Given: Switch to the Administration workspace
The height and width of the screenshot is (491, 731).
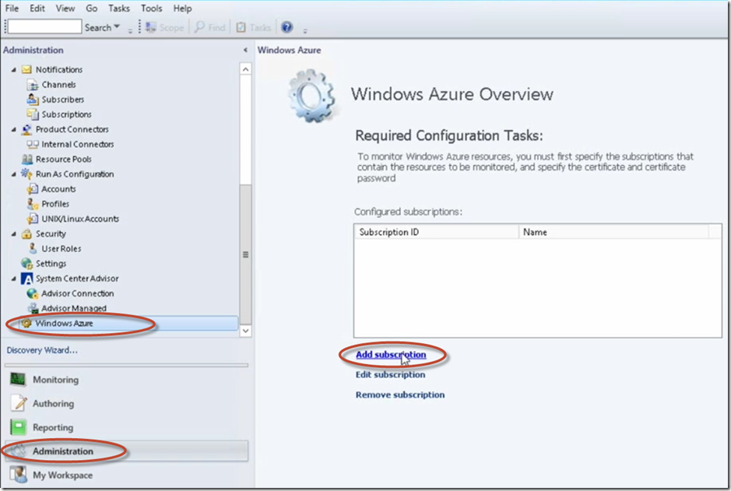Looking at the screenshot, I should pyautogui.click(x=126, y=451).
